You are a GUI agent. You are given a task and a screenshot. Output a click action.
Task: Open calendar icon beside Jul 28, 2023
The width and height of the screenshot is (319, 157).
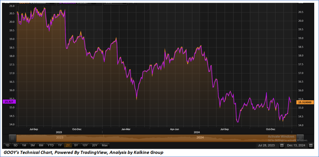point(282,145)
